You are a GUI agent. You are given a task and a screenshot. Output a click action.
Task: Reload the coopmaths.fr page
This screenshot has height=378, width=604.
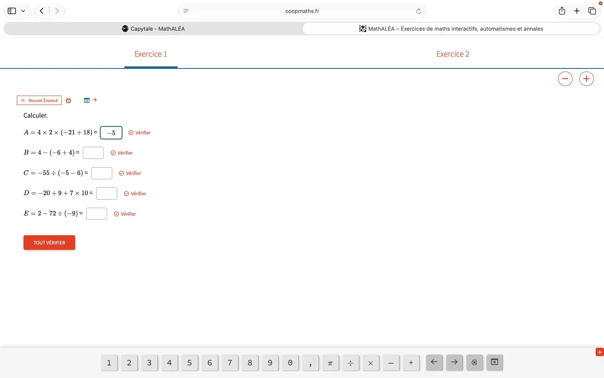click(418, 11)
